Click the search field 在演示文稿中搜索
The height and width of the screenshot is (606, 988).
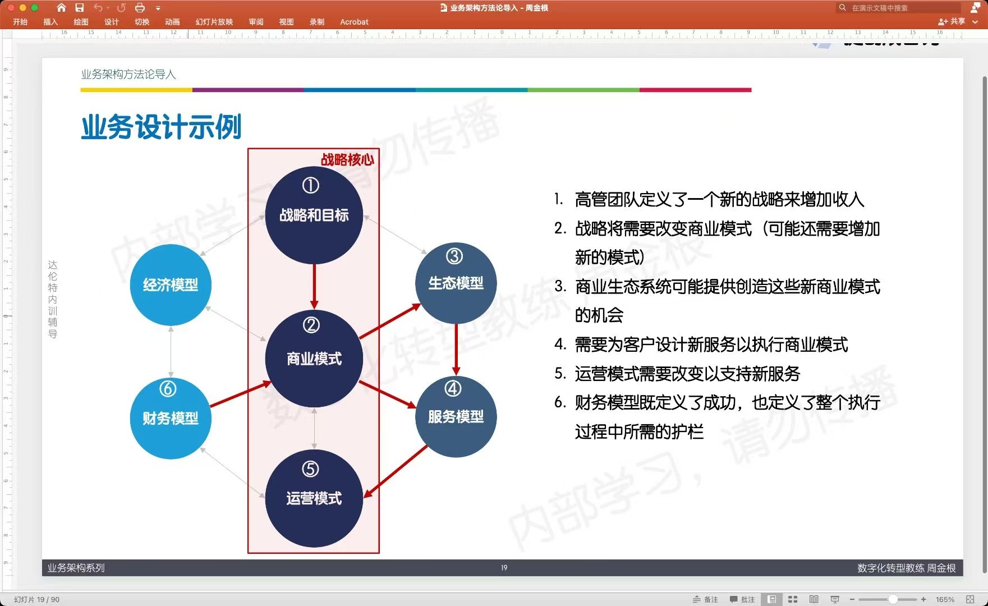click(x=898, y=8)
